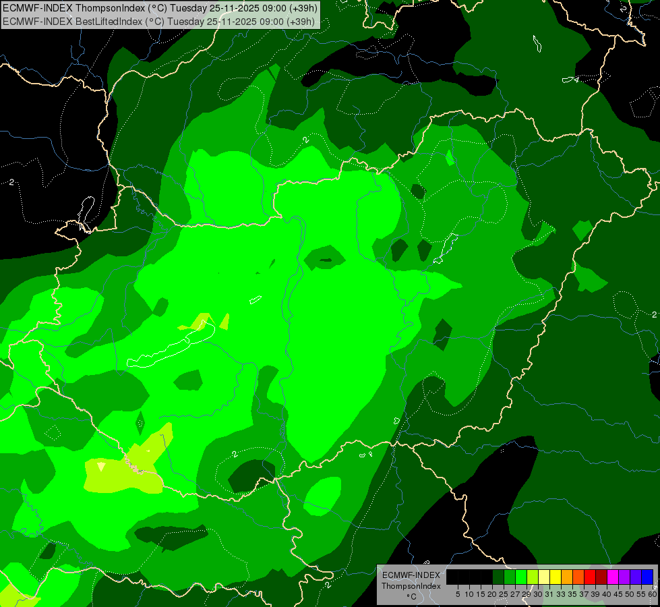The image size is (660, 607).
Task: Select the orange-red 35–37 legend swatch
Action: (x=578, y=577)
